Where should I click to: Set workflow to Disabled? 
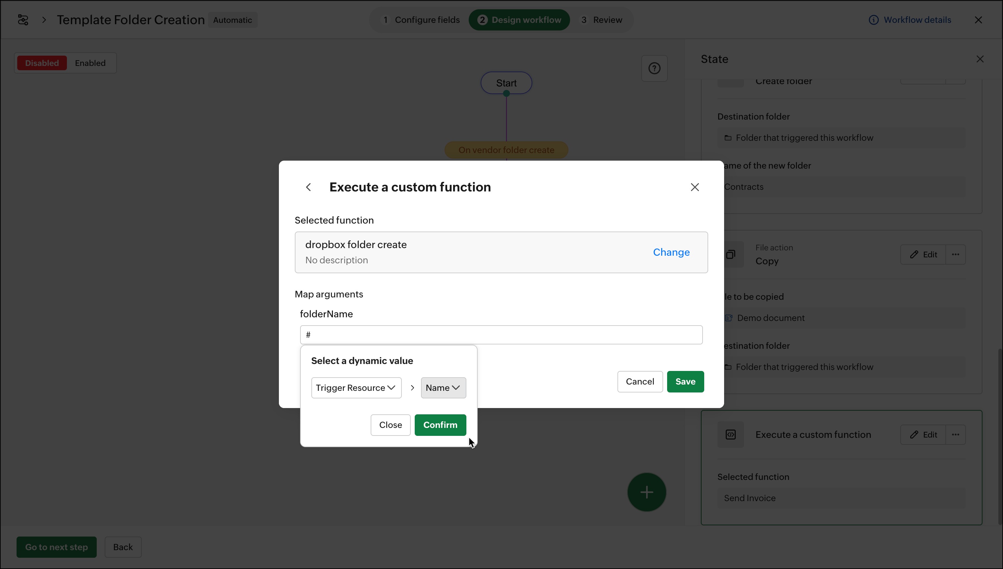coord(42,63)
